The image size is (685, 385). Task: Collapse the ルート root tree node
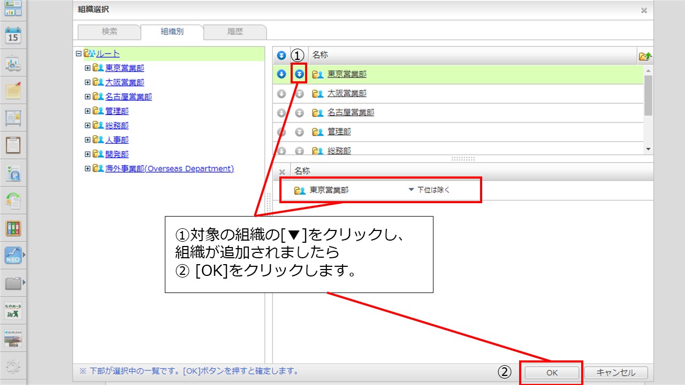79,53
